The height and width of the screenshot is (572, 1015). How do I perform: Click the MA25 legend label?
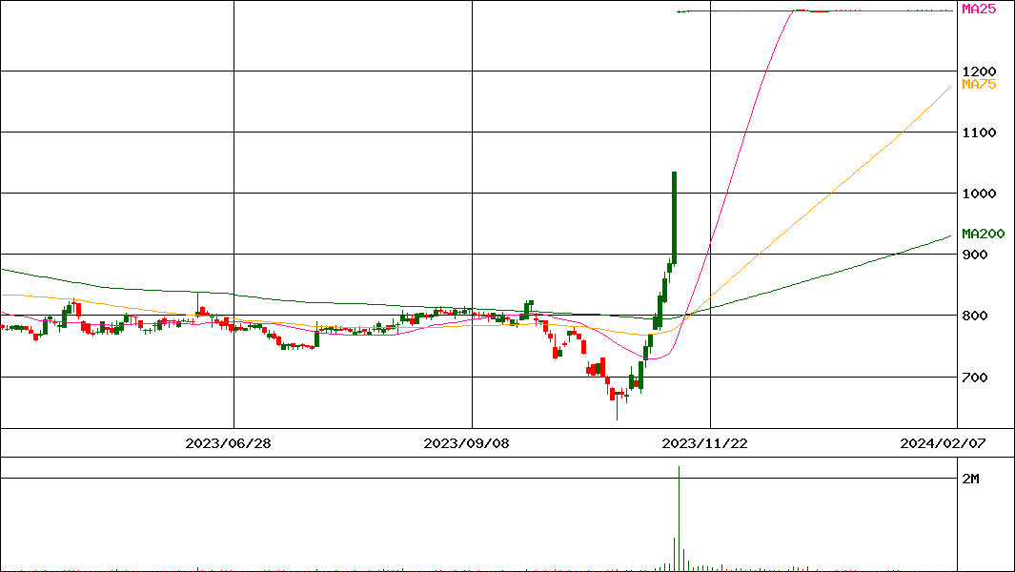979,10
